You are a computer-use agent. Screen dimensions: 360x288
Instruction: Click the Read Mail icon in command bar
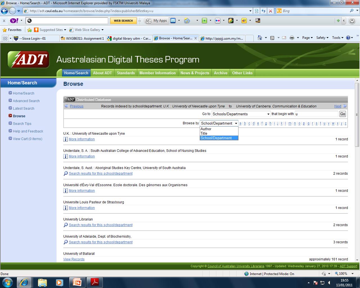point(284,38)
